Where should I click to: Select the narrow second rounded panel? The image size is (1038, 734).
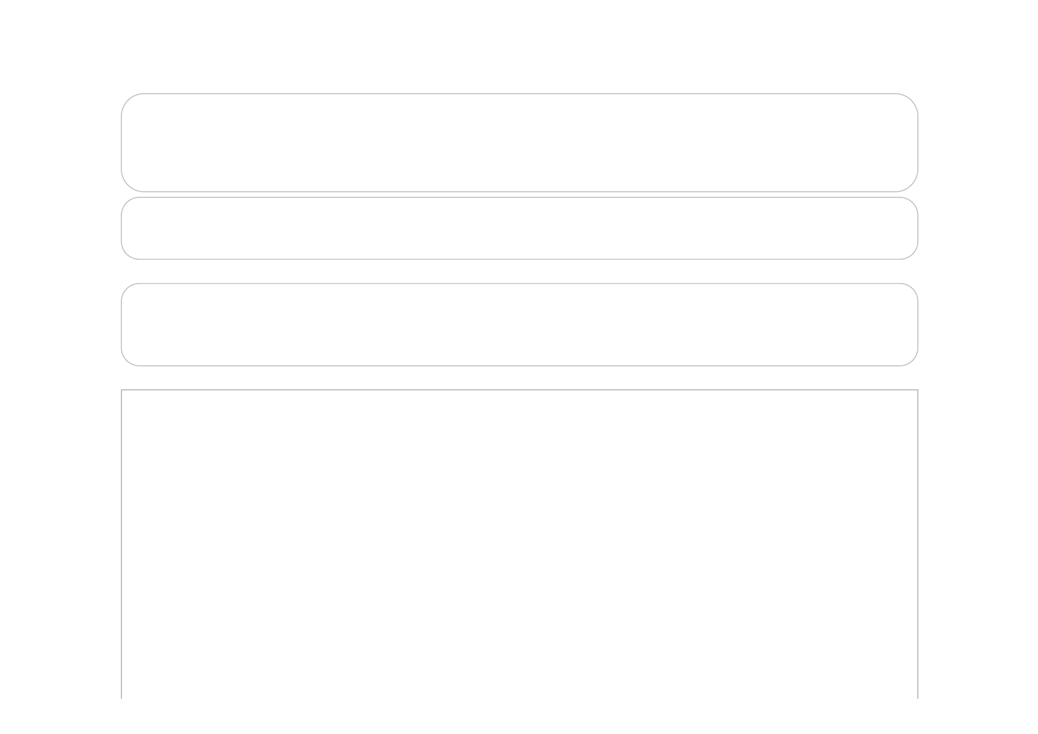[x=519, y=228]
